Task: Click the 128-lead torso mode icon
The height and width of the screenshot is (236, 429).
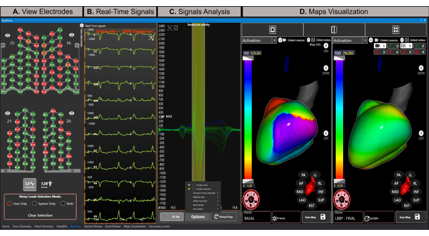Action: (46, 184)
